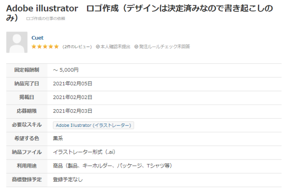Click the Cuet profile avatar image

[x=17, y=42]
